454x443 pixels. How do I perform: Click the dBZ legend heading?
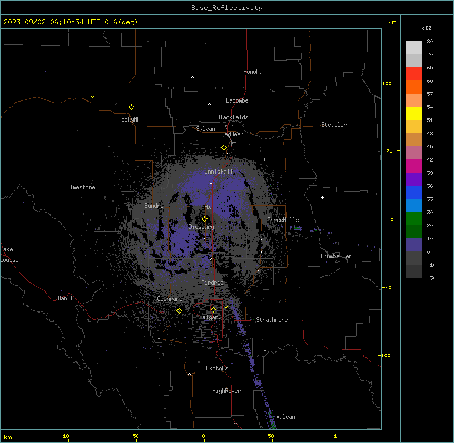427,28
